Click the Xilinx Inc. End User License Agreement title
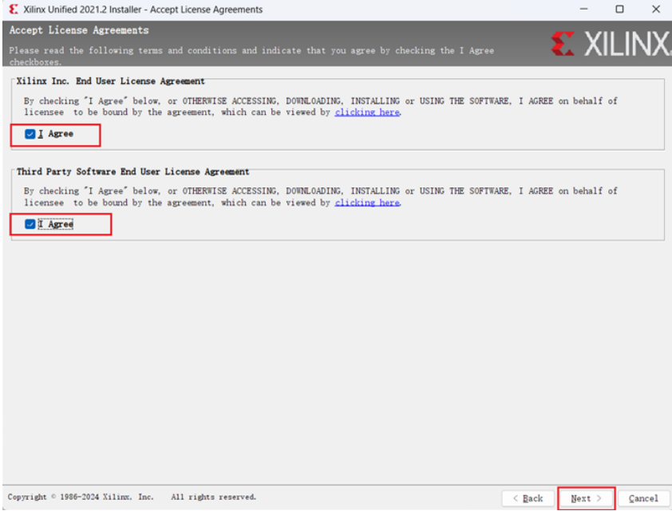 point(111,81)
